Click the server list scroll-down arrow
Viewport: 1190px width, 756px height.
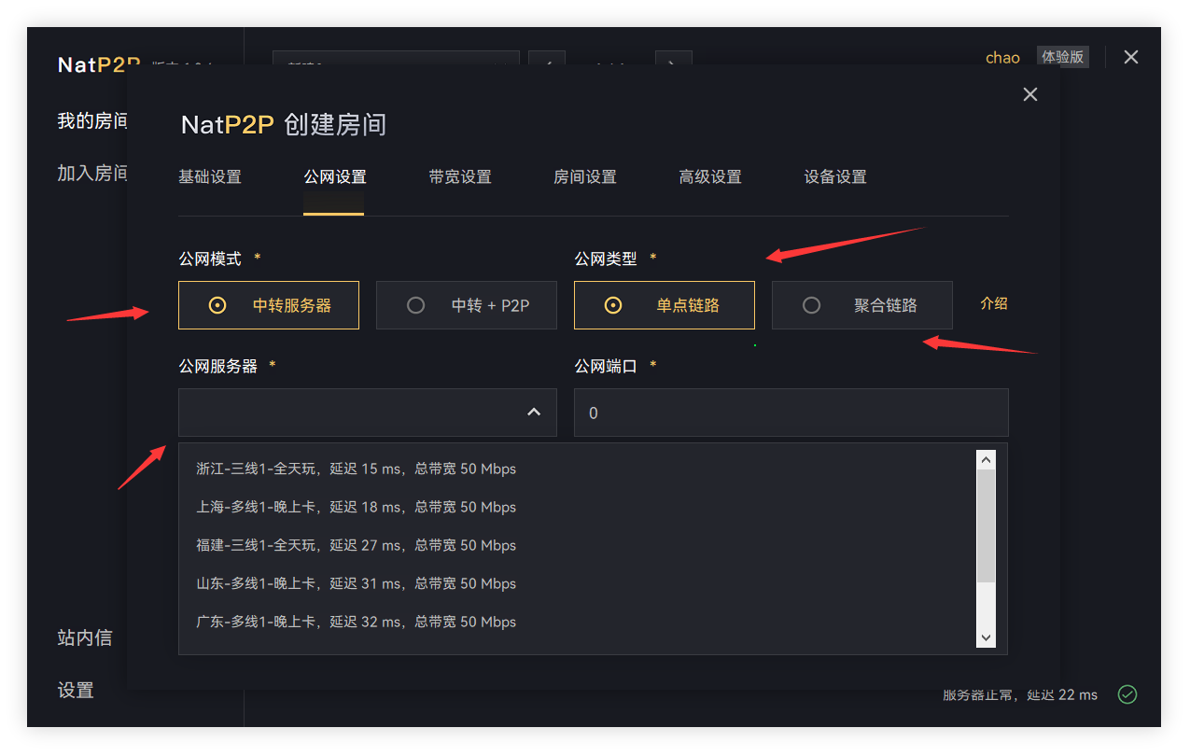pos(986,637)
